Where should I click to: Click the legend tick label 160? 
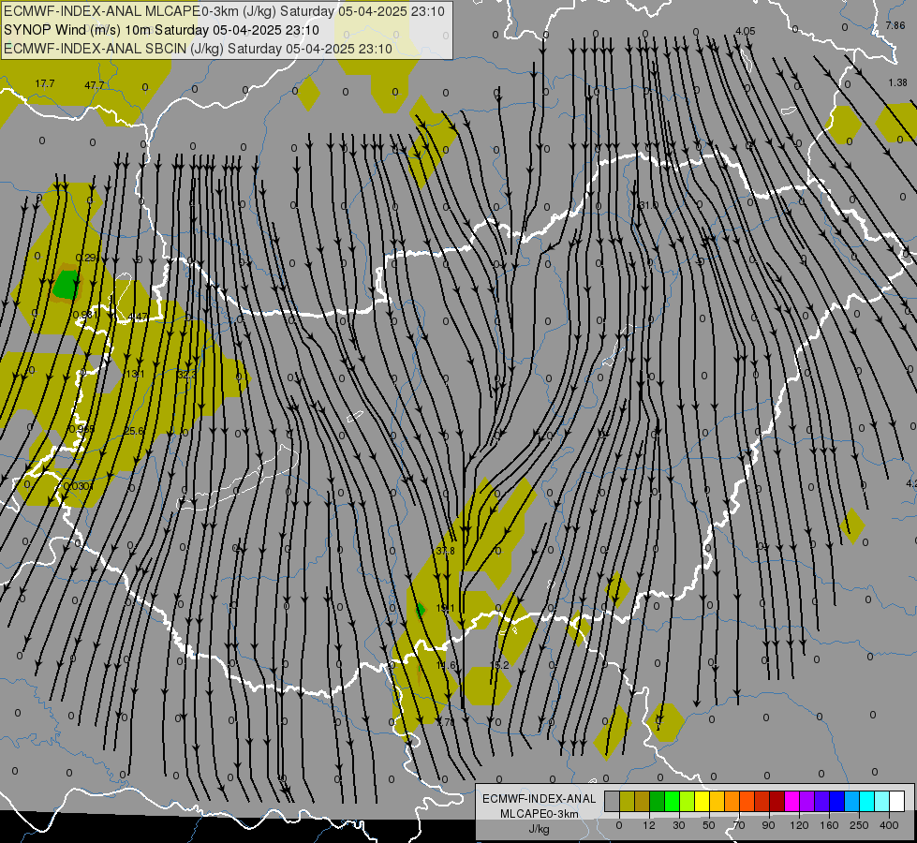[x=829, y=825]
